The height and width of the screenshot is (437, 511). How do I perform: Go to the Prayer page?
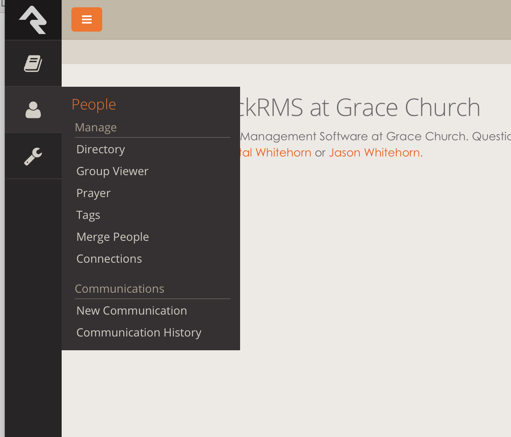[93, 193]
